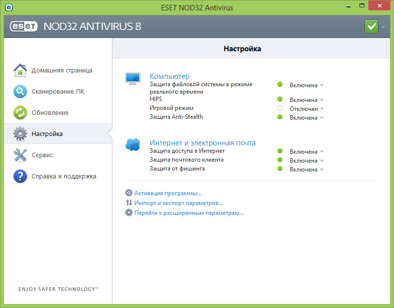The image size is (394, 308).
Task: Click the Активация программы... link
Action: point(168,193)
